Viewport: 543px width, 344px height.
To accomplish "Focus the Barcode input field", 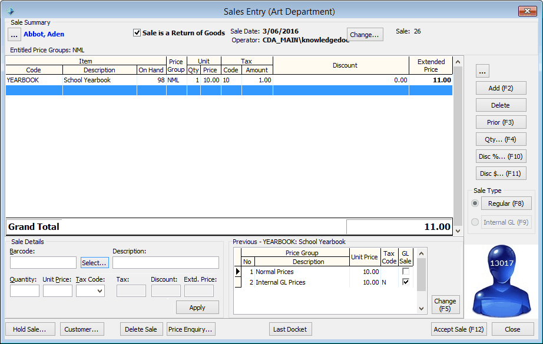I will click(44, 262).
